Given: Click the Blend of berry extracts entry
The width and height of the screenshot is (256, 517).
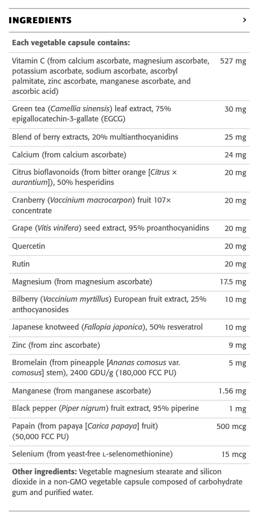Looking at the screenshot, I should (x=95, y=137).
